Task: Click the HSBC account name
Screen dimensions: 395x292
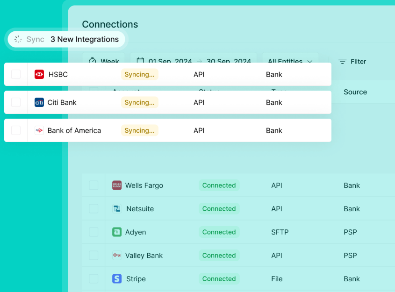Action: coord(58,74)
